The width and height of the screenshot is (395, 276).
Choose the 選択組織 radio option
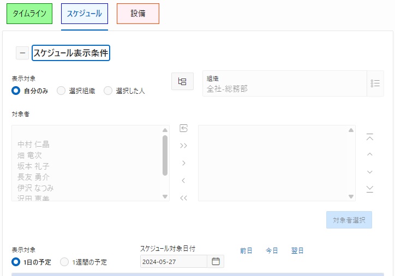tap(61, 91)
